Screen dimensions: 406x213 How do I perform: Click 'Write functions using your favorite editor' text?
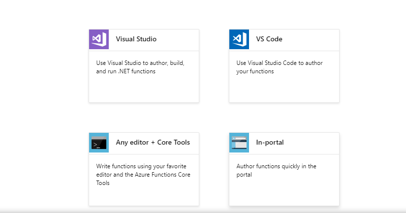click(x=143, y=175)
